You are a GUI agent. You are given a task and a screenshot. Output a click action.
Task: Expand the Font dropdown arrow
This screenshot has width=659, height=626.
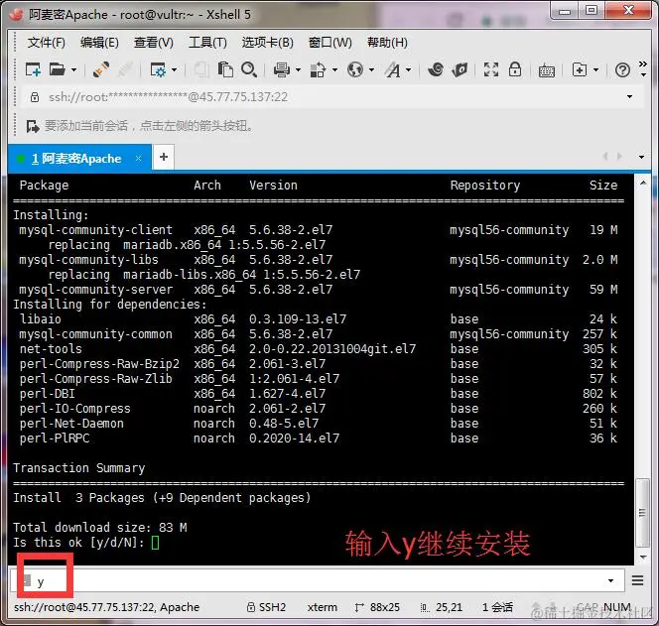409,69
